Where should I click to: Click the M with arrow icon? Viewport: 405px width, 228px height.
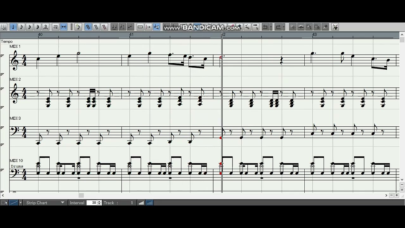click(x=317, y=27)
